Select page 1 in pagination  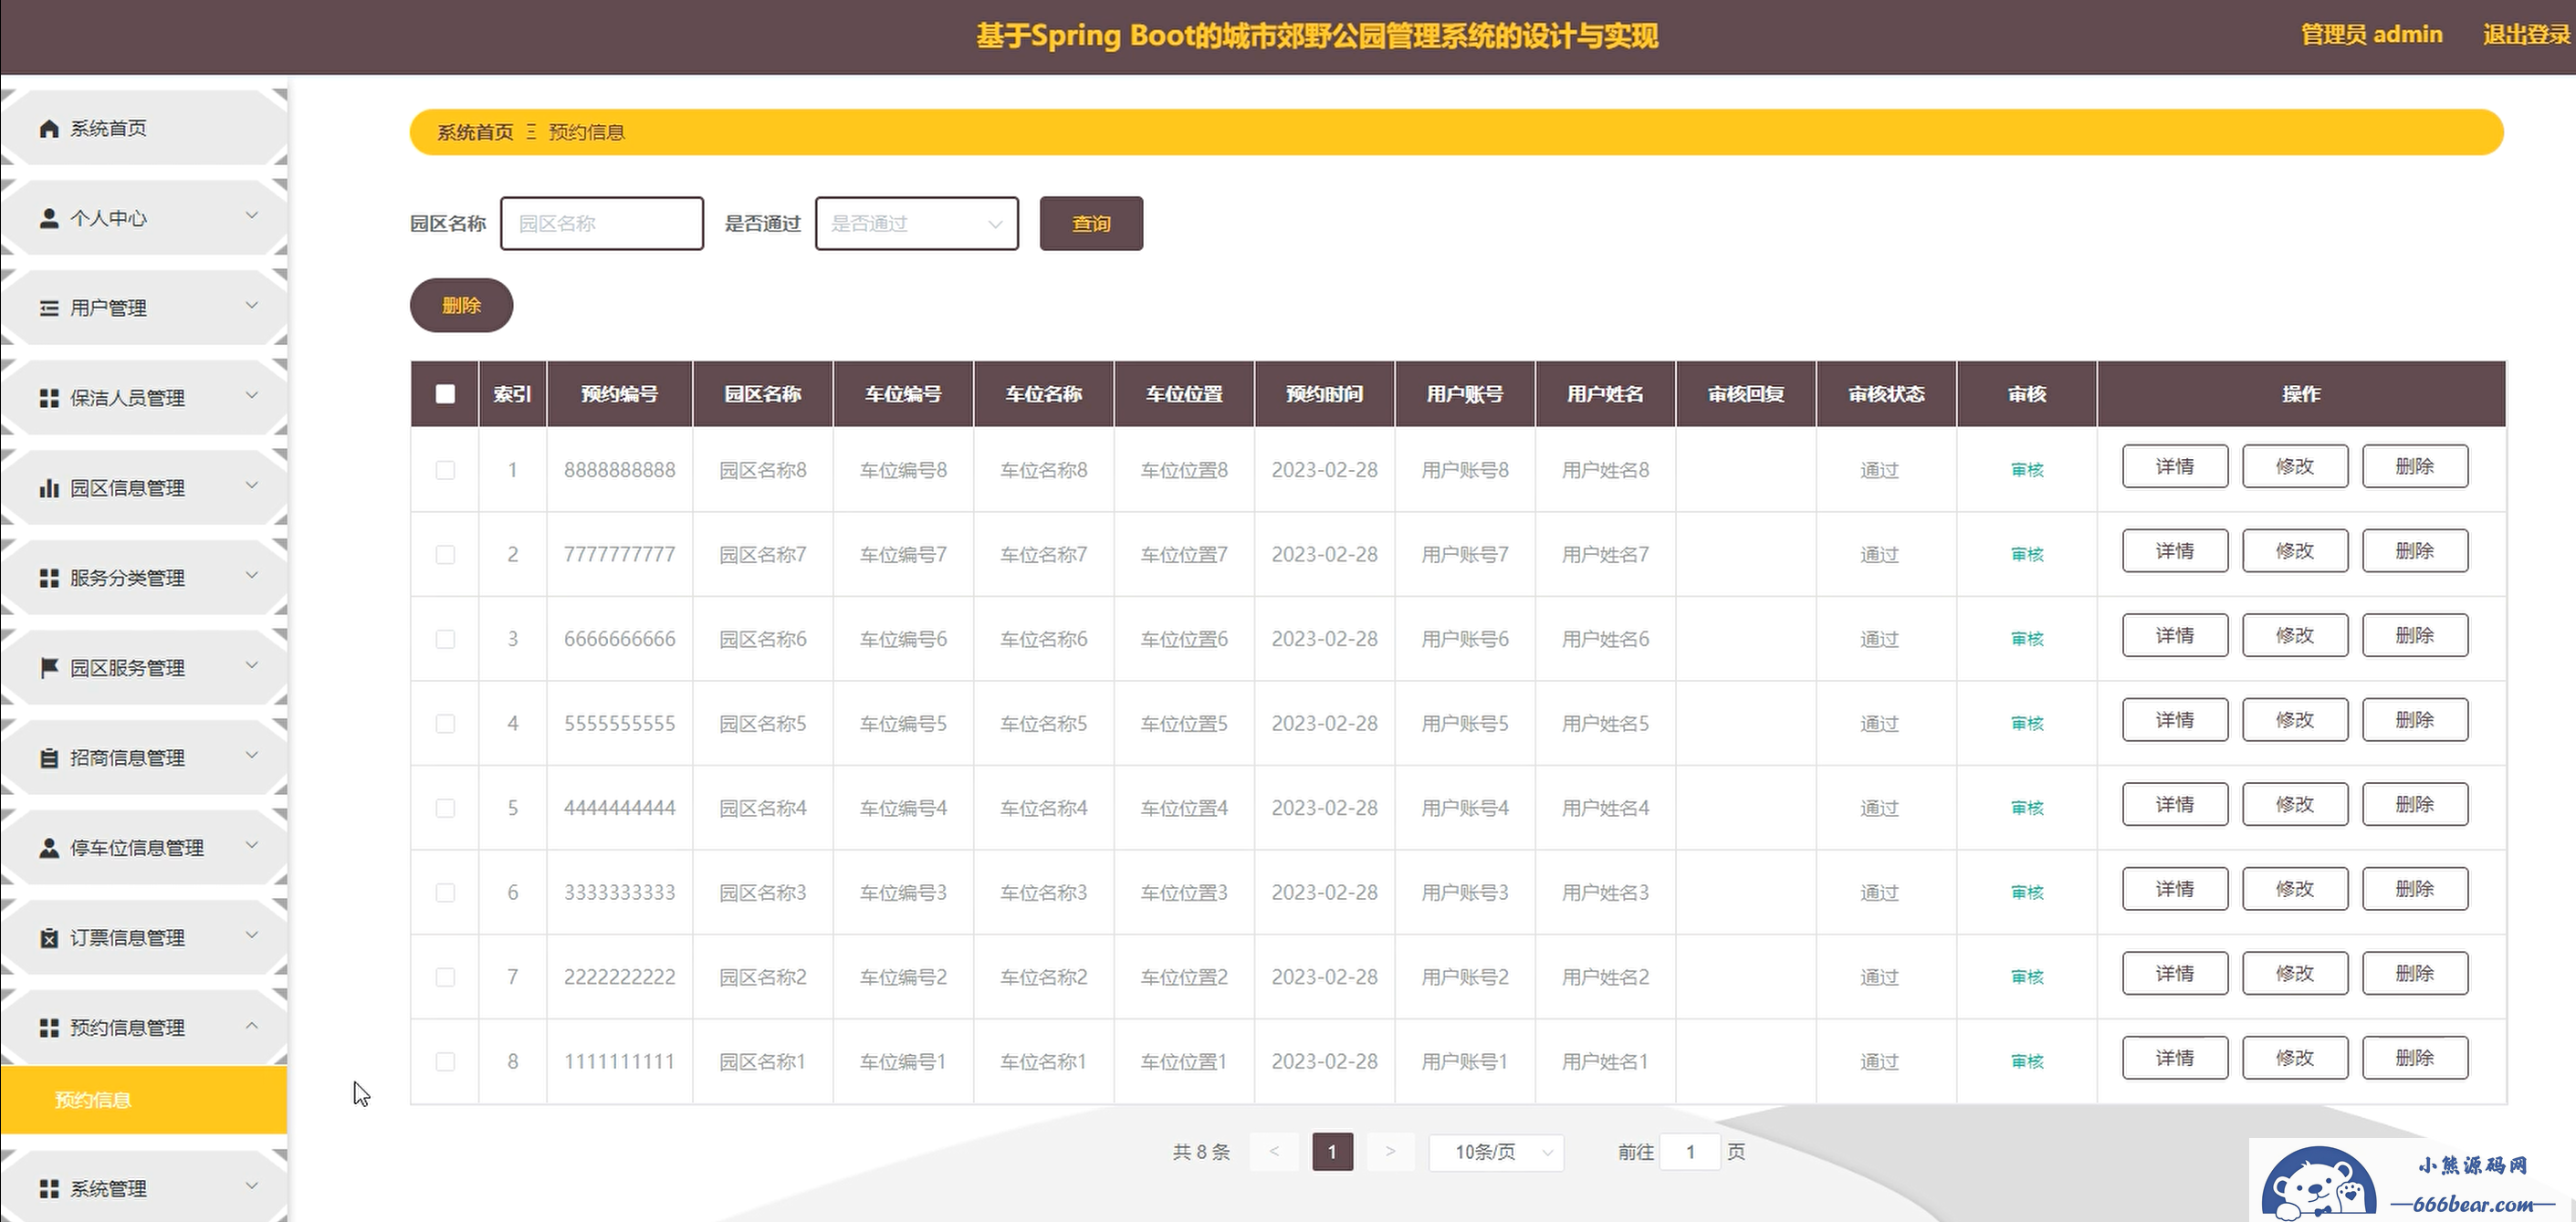[x=1332, y=1152]
